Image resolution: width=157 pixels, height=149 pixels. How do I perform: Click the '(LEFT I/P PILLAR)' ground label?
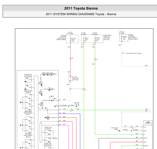77,103
